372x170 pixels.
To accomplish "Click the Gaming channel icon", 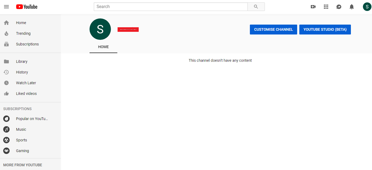I will tap(6, 151).
